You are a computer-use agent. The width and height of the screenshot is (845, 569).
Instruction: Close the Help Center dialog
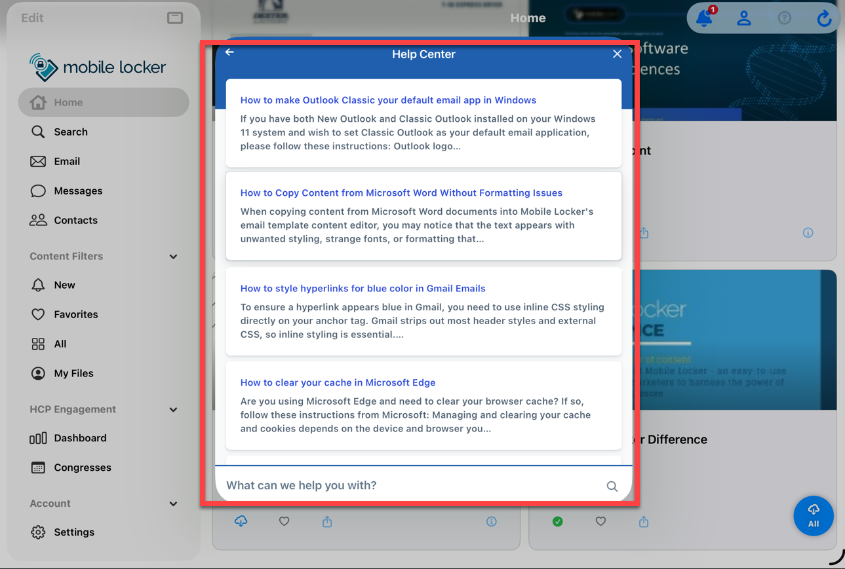617,54
